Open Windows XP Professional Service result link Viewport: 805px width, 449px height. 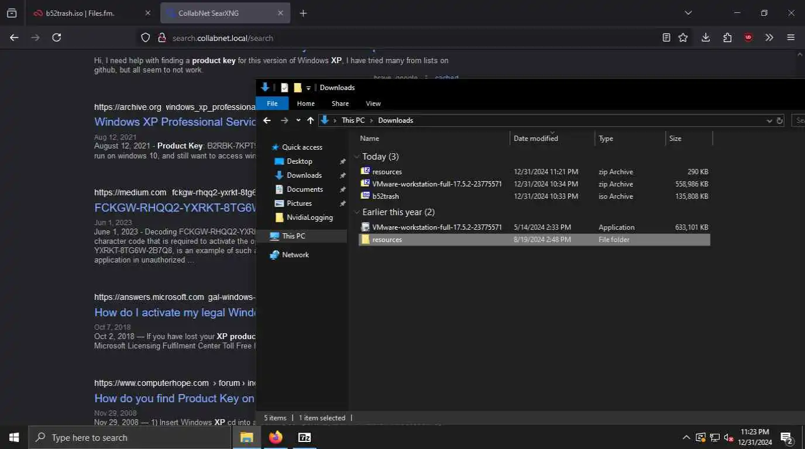(175, 122)
